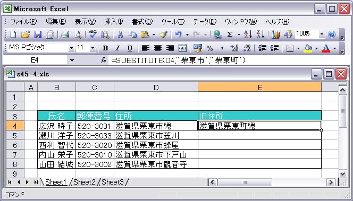This screenshot has width=353, height=201.
Task: Apply Currency style format
Action: pyautogui.click(x=197, y=48)
